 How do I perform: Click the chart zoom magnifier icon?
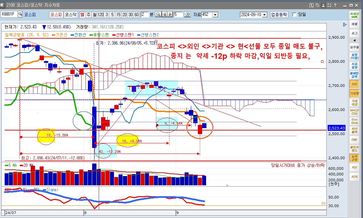[158, 15]
